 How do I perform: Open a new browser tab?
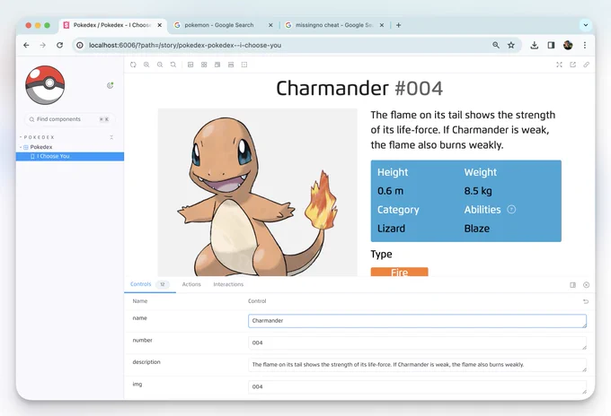(x=398, y=25)
